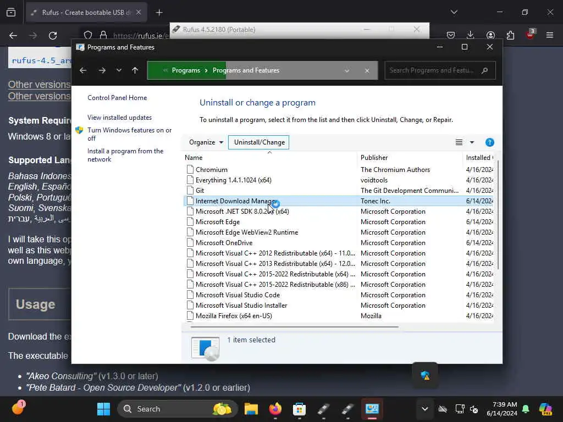Select Everything 1.4.1.1024 (x64) entry
This screenshot has width=563, height=422.
(x=233, y=180)
